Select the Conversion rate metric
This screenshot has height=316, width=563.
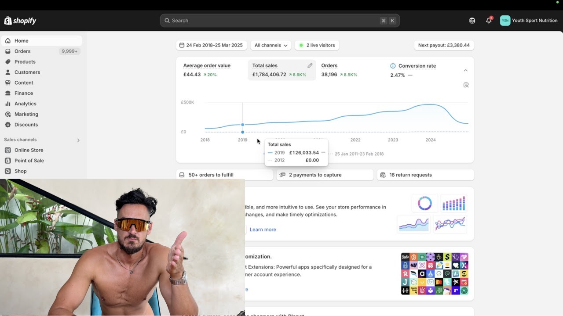click(420, 70)
